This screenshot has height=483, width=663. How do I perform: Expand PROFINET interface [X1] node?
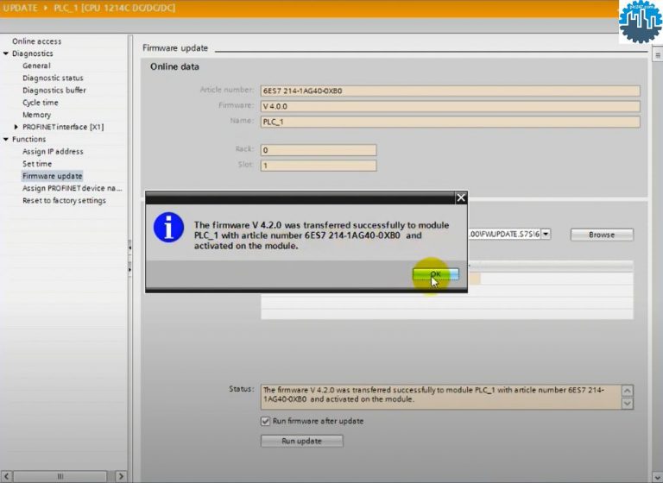(16, 127)
